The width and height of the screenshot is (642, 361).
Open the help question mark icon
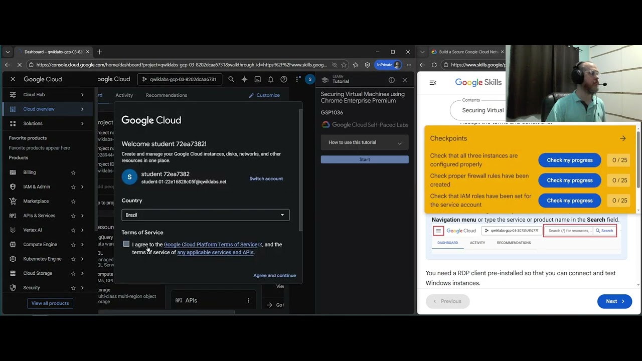(x=284, y=79)
